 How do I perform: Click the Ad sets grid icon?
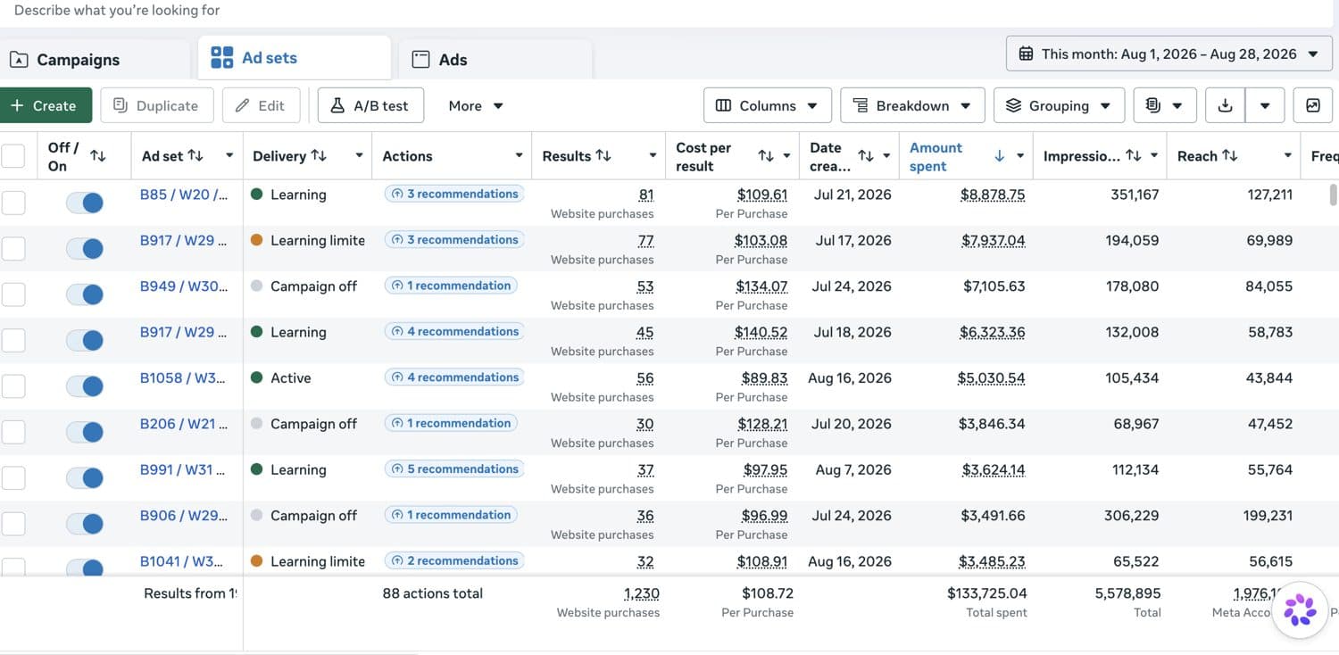point(221,58)
